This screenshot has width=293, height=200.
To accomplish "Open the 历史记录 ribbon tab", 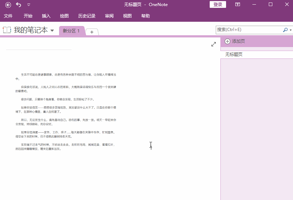I will coord(87,16).
